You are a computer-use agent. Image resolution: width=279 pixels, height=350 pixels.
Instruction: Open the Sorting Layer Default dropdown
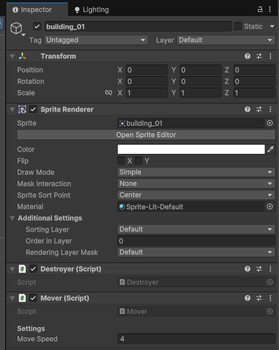click(x=196, y=229)
